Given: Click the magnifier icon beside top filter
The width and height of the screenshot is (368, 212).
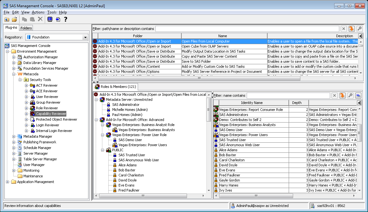Looking at the screenshot, I should (x=359, y=29).
